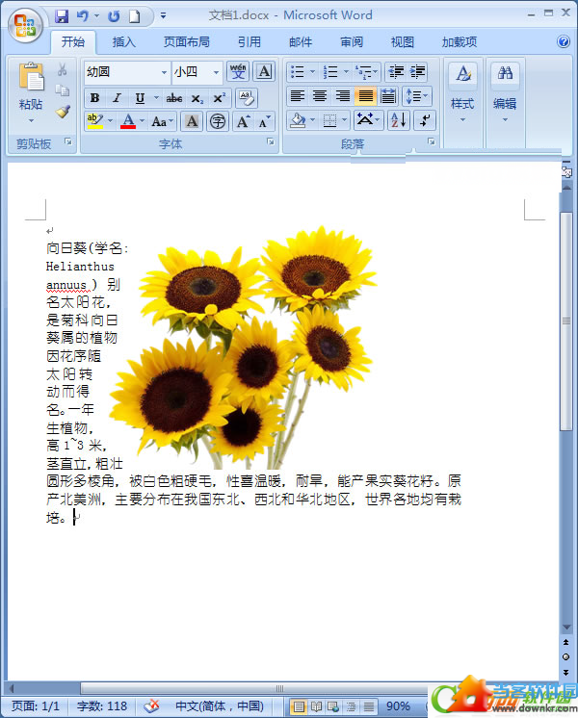This screenshot has width=578, height=718.
Task: Align text right
Action: (343, 96)
